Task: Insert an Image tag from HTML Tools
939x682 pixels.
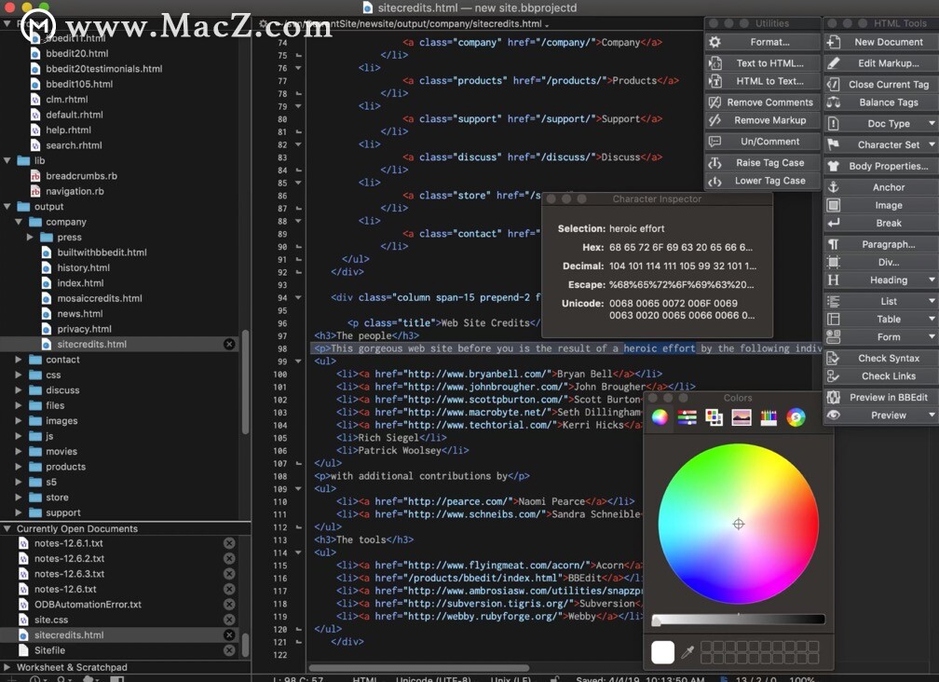Action: (881, 205)
